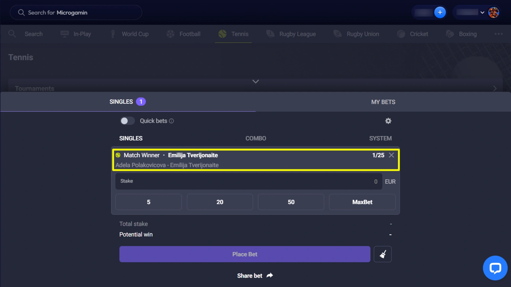Select the Rugby League tab label
The height and width of the screenshot is (287, 511).
click(x=298, y=34)
